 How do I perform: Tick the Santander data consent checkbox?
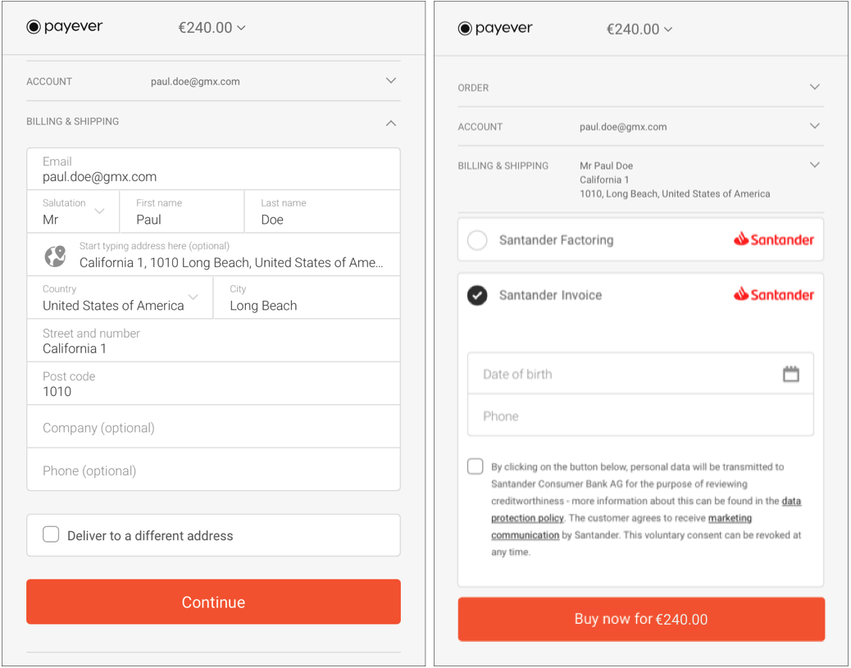[x=475, y=466]
